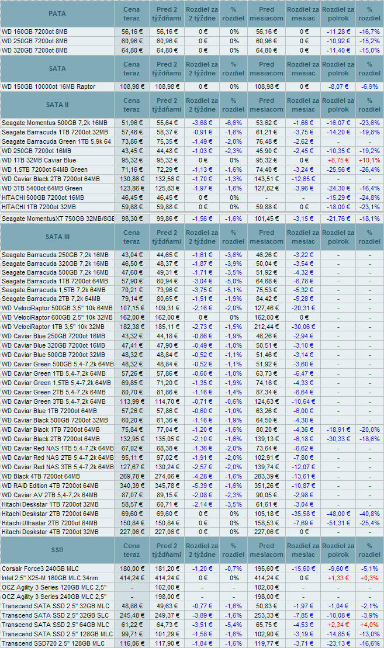Select WD Caviar Blue 320GB 7200ot 16MB name
The height and width of the screenshot is (648, 384).
click(x=53, y=345)
